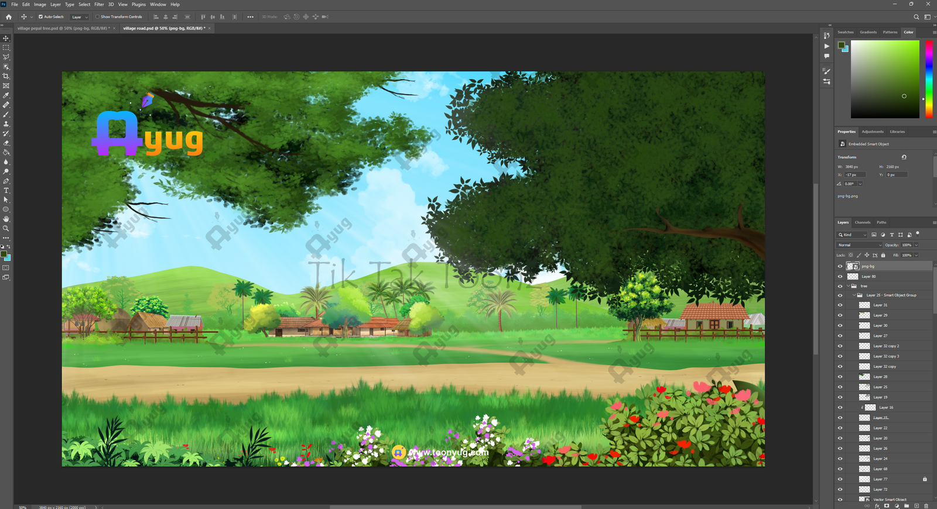Screen dimensions: 937x509
Task: Switch to the Channels tab
Action: [x=862, y=222]
